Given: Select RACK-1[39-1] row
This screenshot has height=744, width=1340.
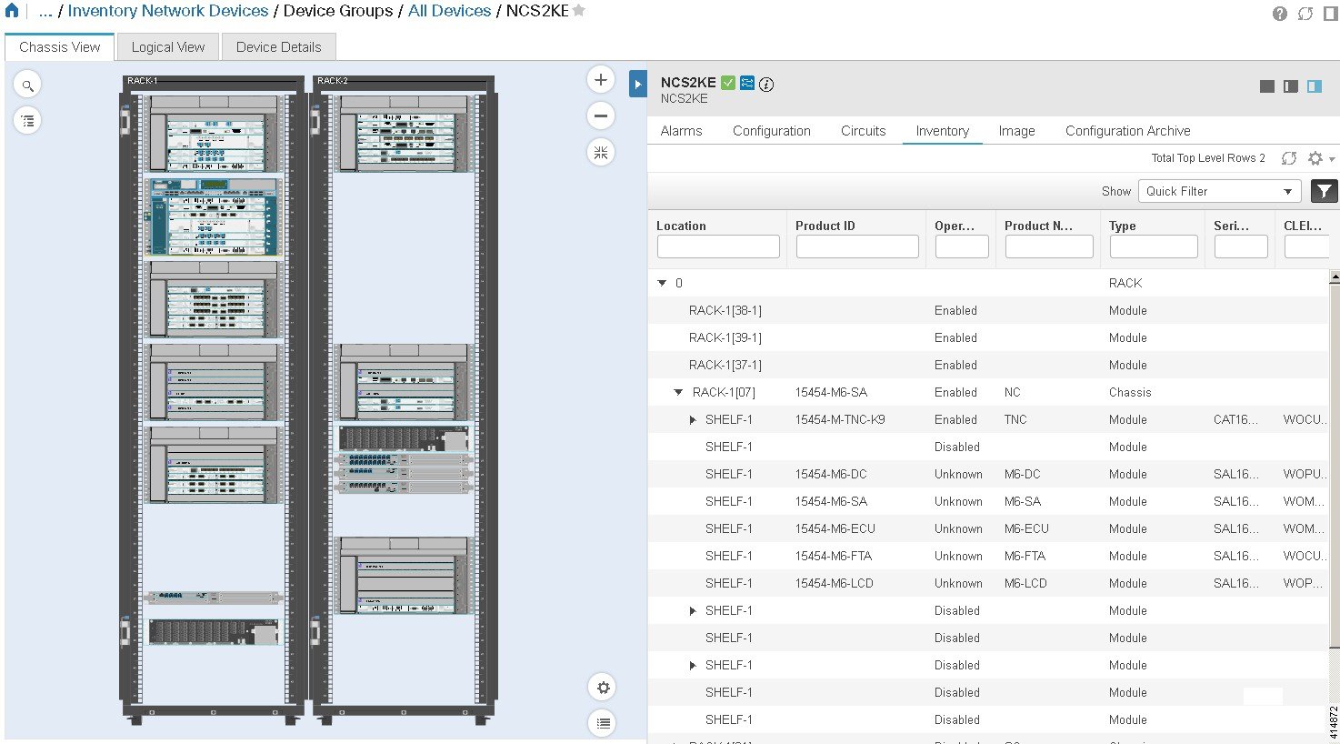Looking at the screenshot, I should 988,338.
